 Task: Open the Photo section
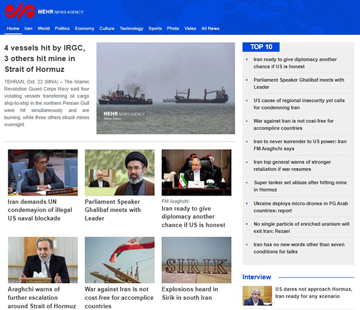[173, 28]
